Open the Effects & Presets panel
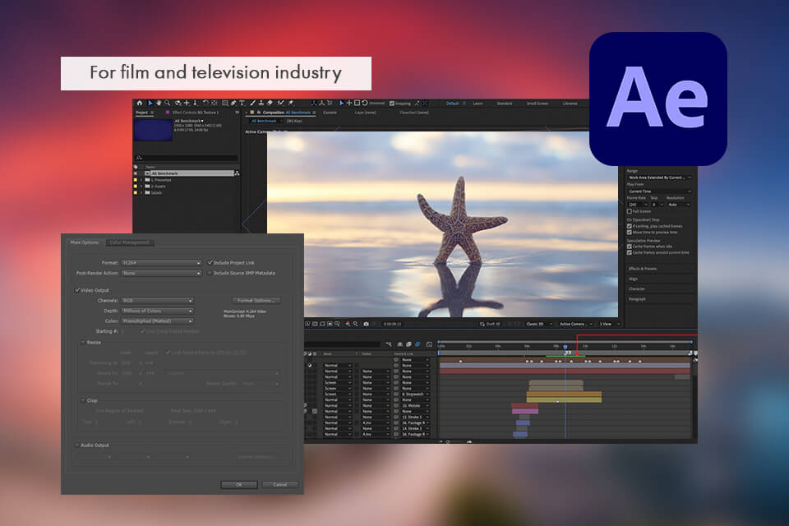The height and width of the screenshot is (526, 789). coord(643,269)
